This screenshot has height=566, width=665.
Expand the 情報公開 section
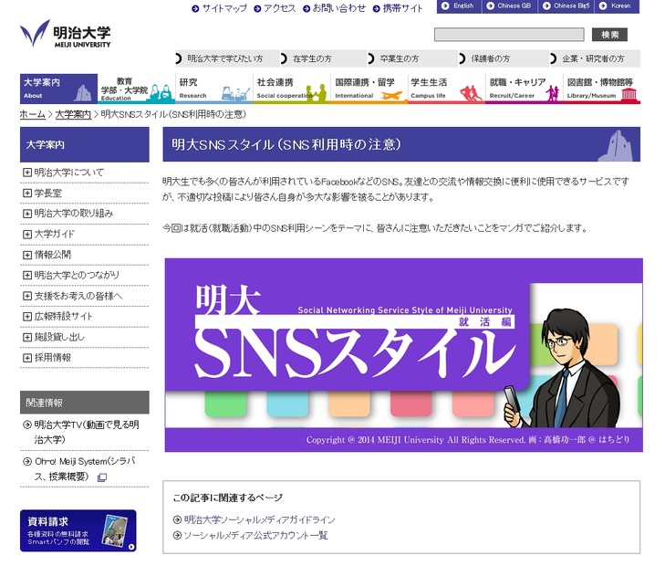pos(27,255)
